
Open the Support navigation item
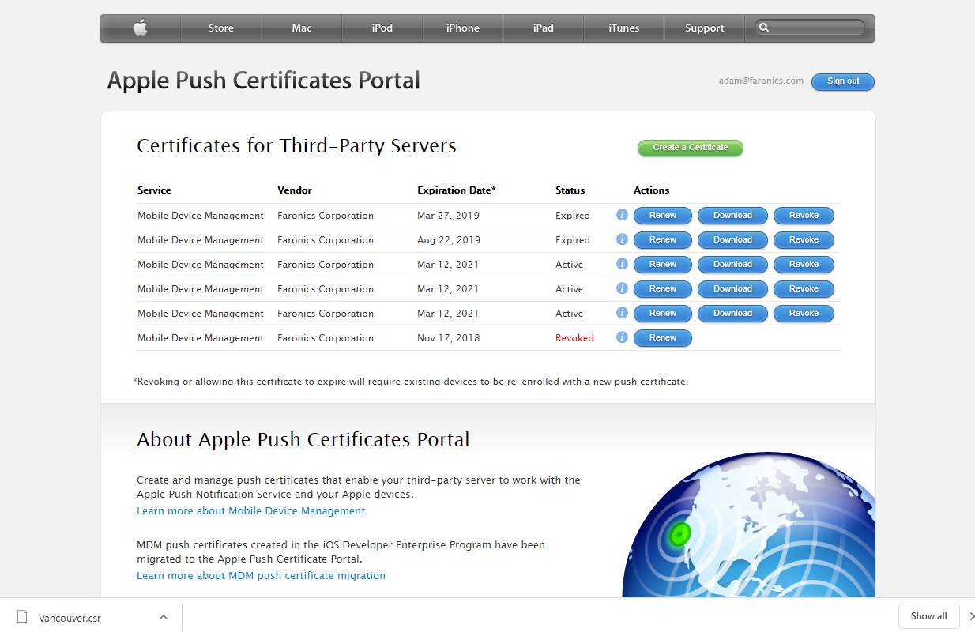705,28
